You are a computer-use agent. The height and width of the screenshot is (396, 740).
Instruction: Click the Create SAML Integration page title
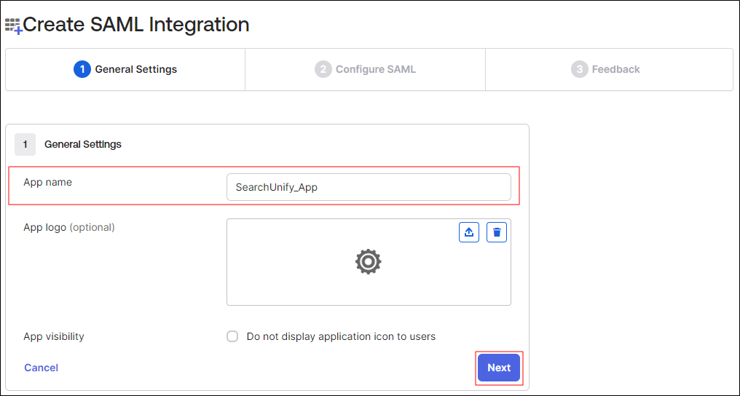[x=136, y=25]
